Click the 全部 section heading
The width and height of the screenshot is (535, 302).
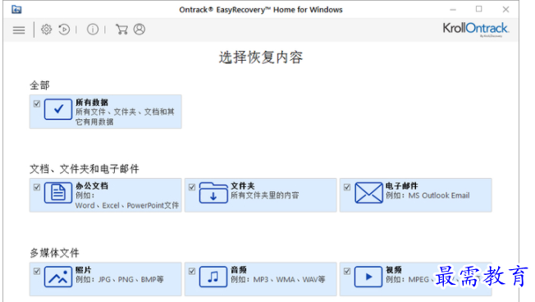pos(39,85)
